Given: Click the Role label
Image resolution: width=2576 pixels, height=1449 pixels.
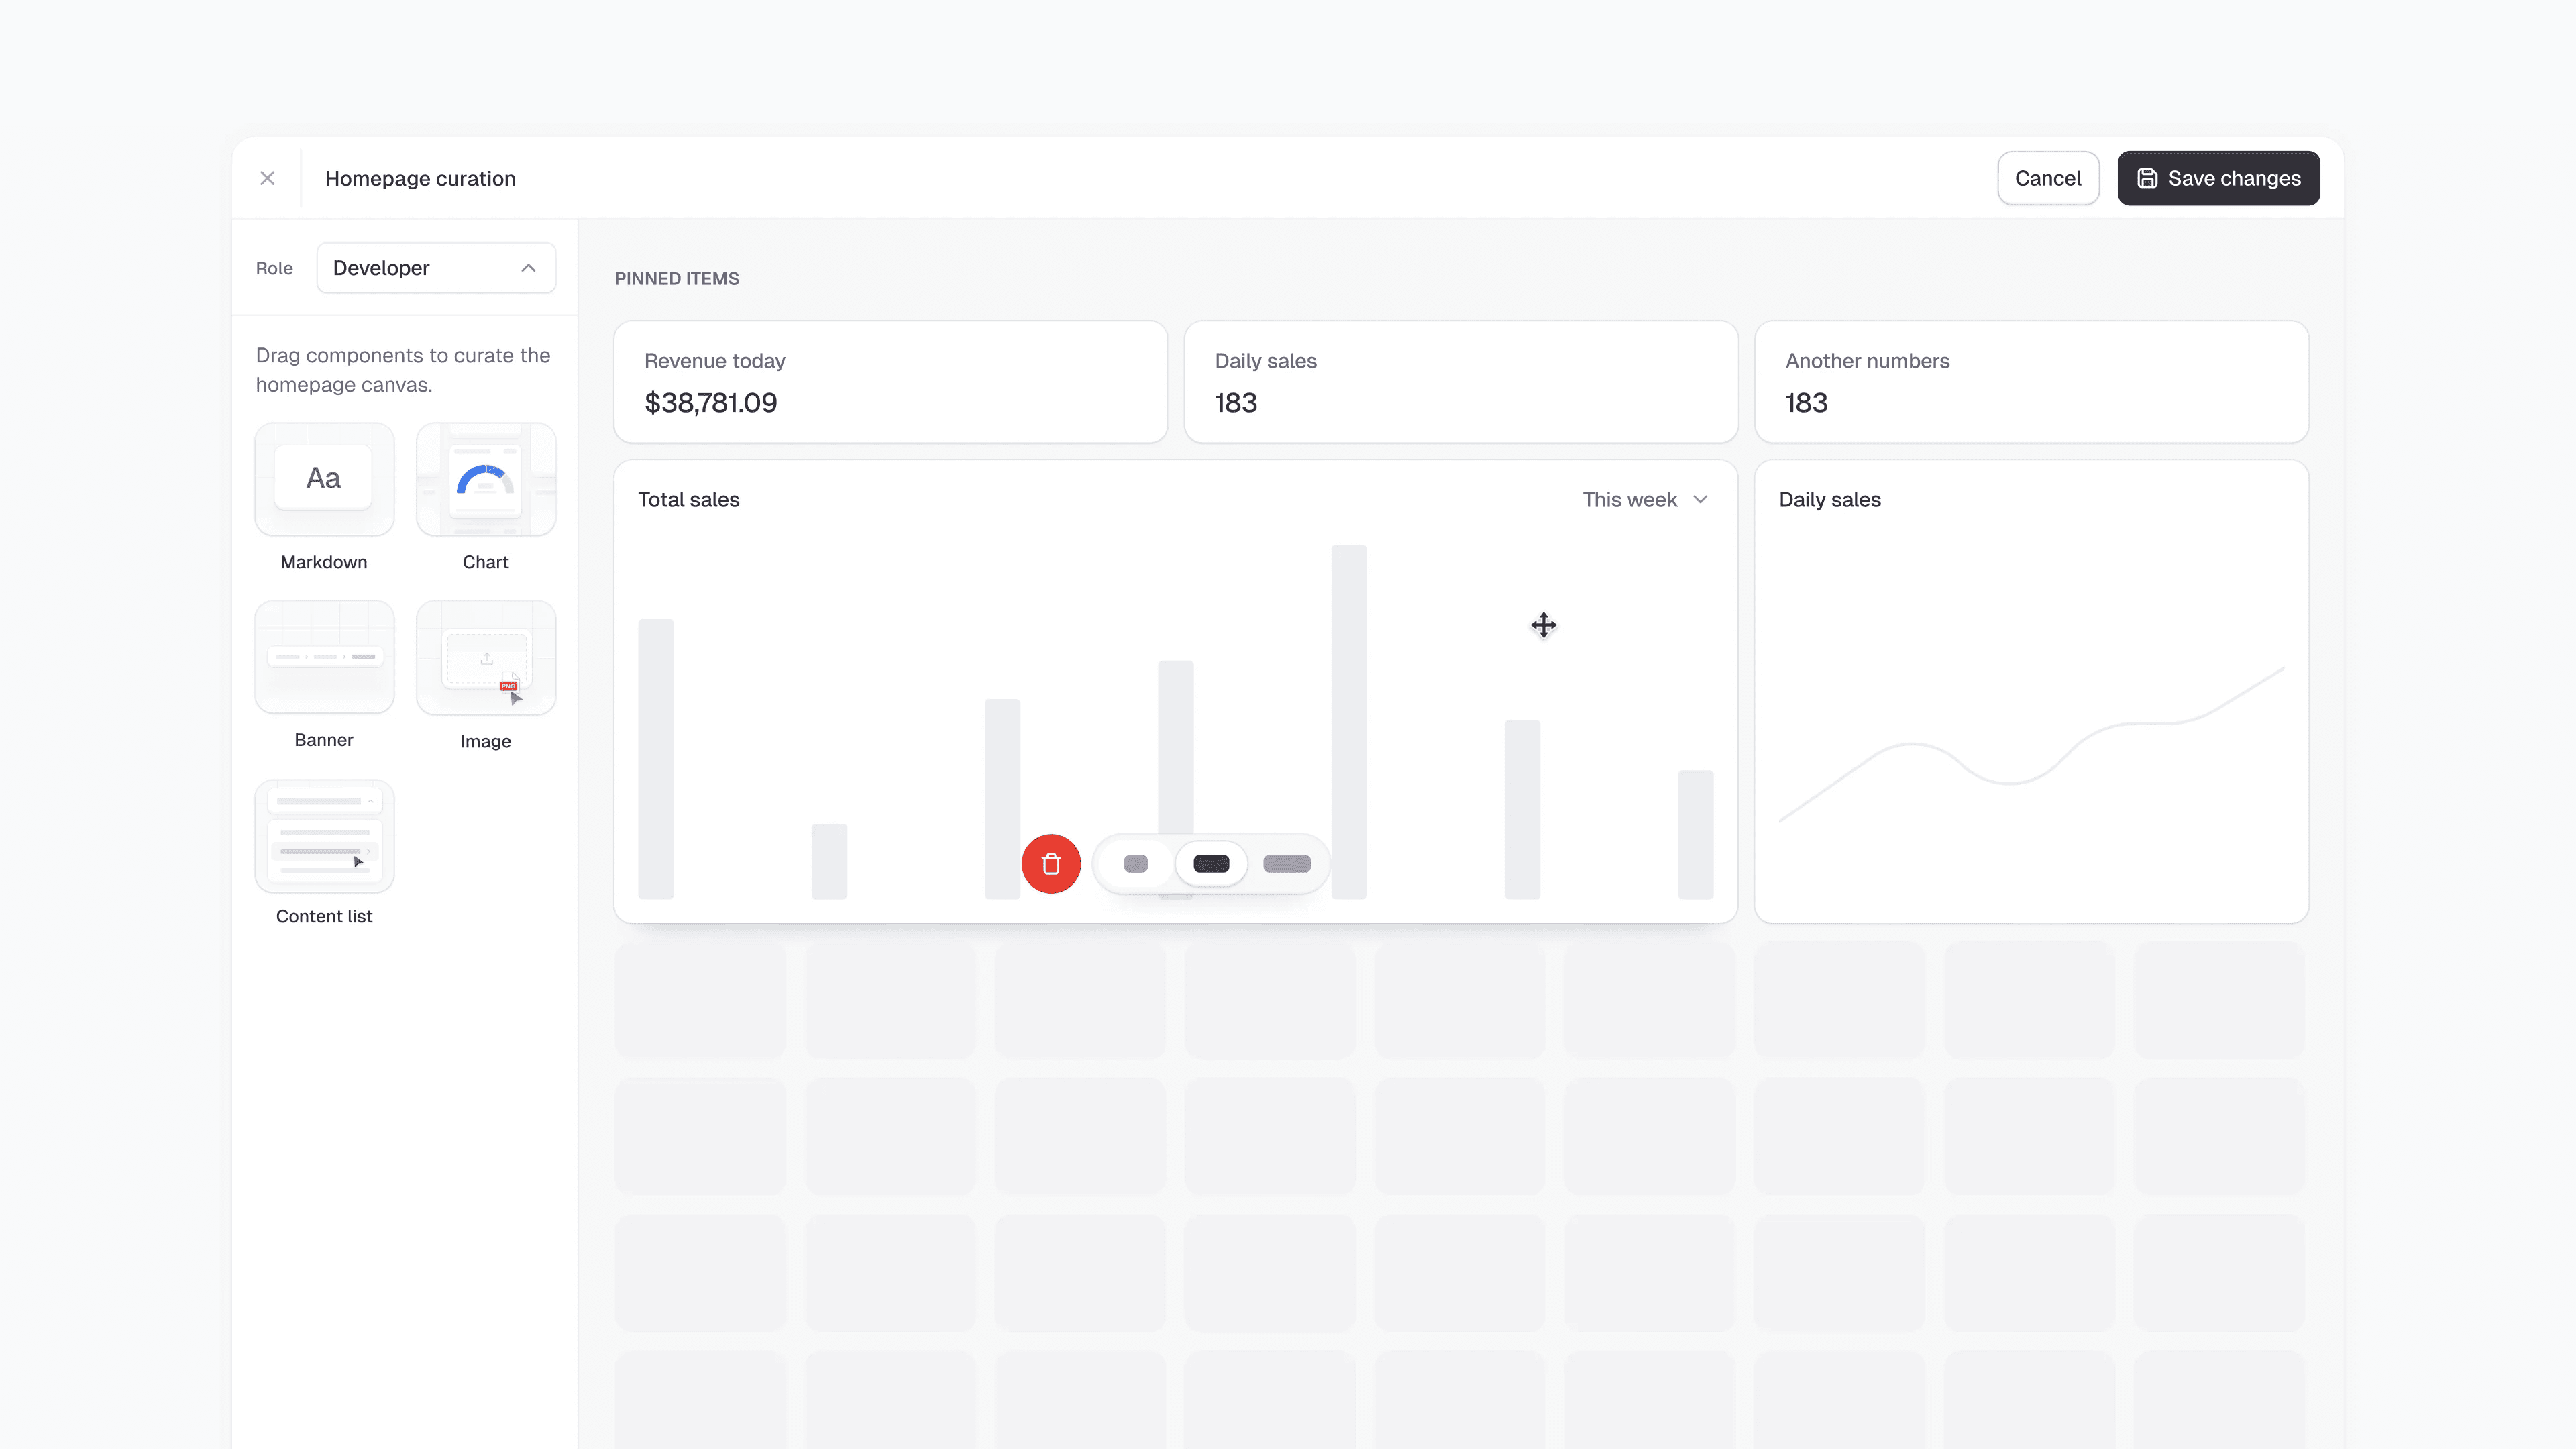Looking at the screenshot, I should (274, 268).
